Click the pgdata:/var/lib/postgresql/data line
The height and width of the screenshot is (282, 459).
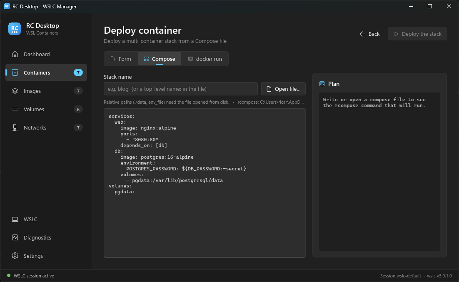click(x=175, y=180)
